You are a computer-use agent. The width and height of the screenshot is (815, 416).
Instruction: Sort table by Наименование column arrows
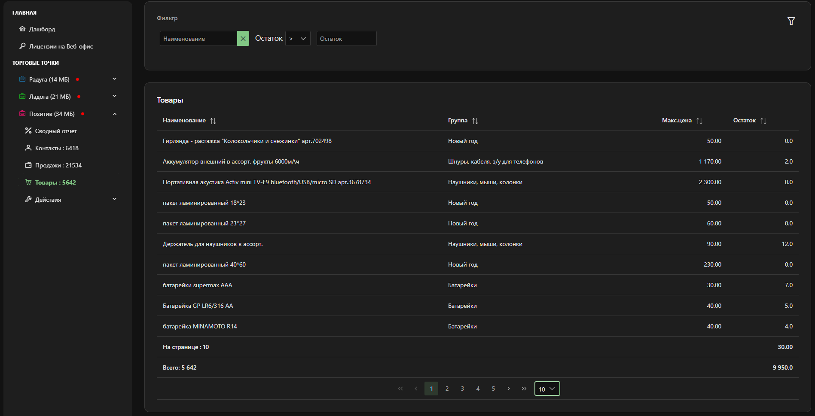click(213, 121)
